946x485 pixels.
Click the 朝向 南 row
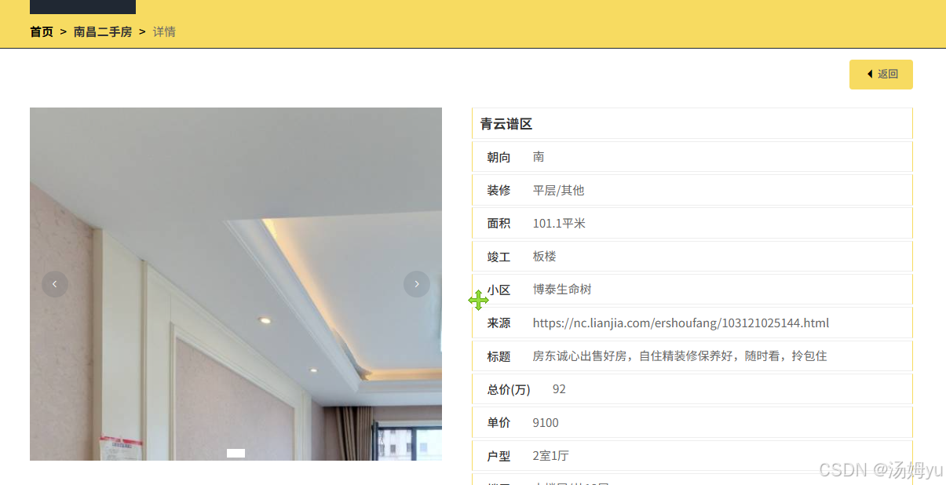pyautogui.click(x=692, y=157)
